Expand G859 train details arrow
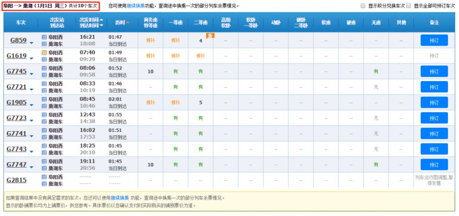 (x=31, y=43)
